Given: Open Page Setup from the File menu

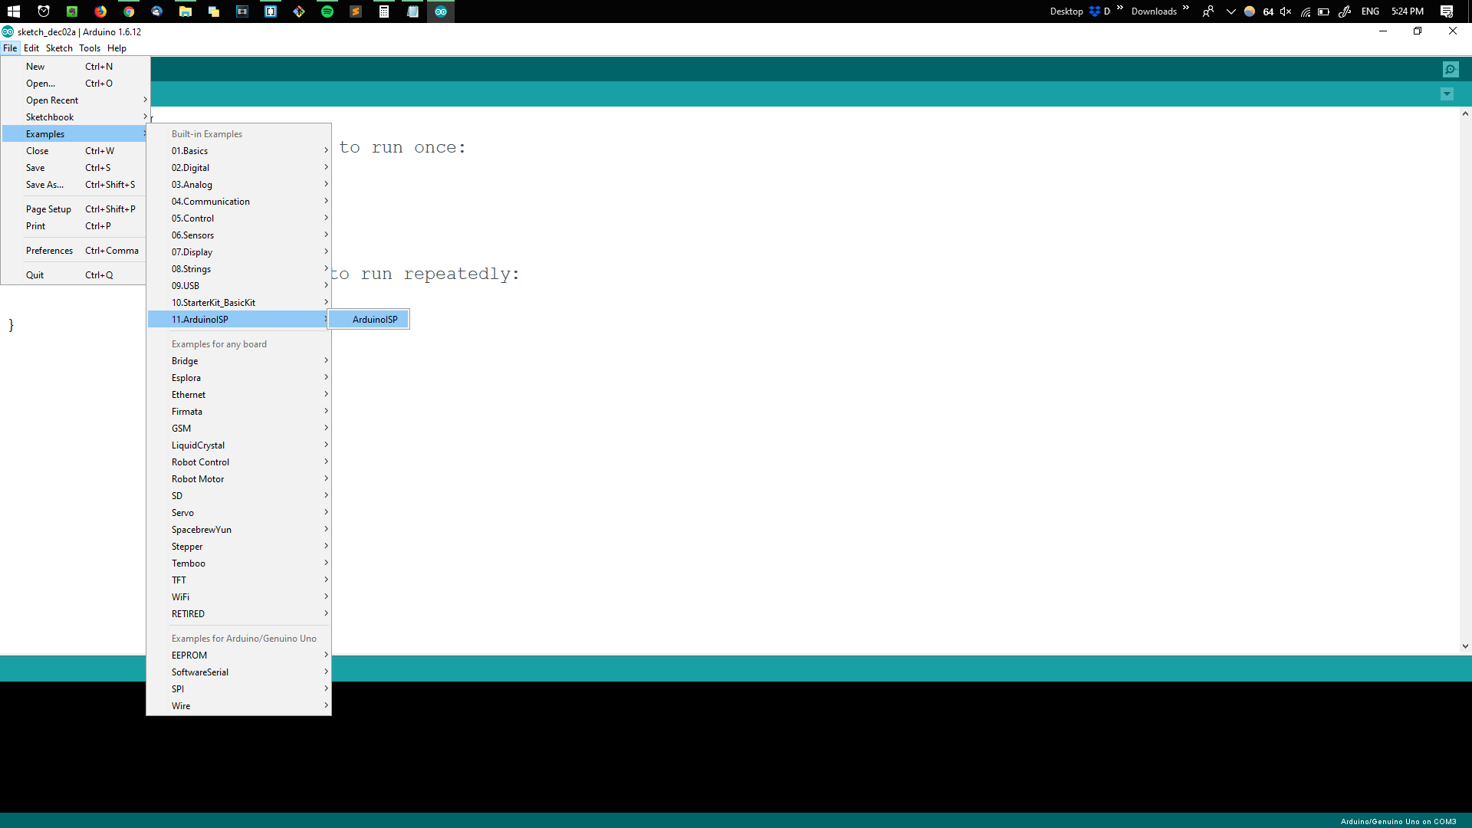Looking at the screenshot, I should (x=74, y=209).
